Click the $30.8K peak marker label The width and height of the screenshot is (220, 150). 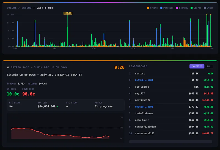tap(68, 13)
